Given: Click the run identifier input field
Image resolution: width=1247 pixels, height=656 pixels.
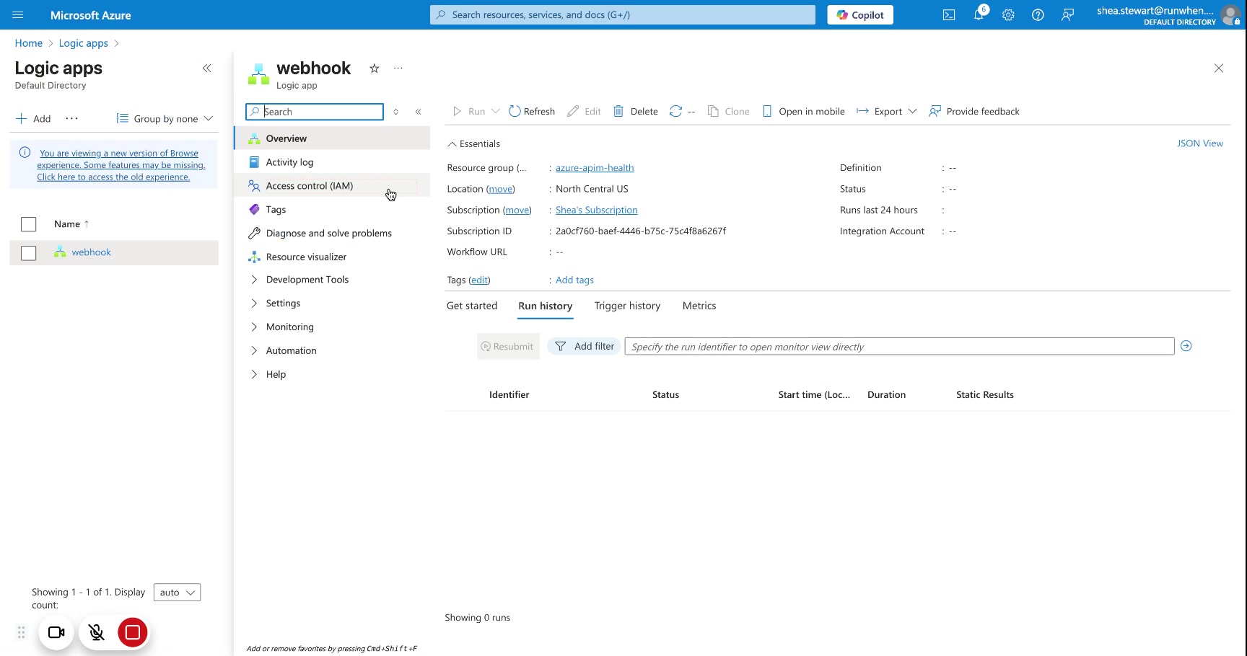Looking at the screenshot, I should (x=898, y=347).
